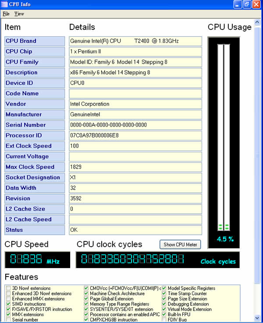Screen dimensions: 263x323
Task: Click the Show CPU Meter button
Action: [180, 244]
